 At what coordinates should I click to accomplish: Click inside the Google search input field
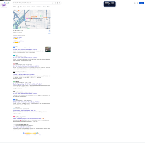tap(32, 3)
